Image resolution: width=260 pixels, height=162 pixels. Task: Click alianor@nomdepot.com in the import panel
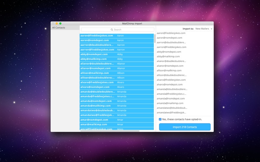coord(170,66)
